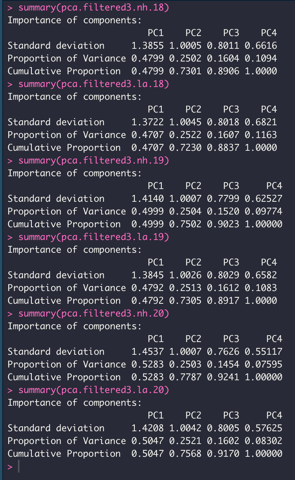Click the cumulative proportion value 0.7787
The width and height of the screenshot is (295, 480).
tap(185, 377)
